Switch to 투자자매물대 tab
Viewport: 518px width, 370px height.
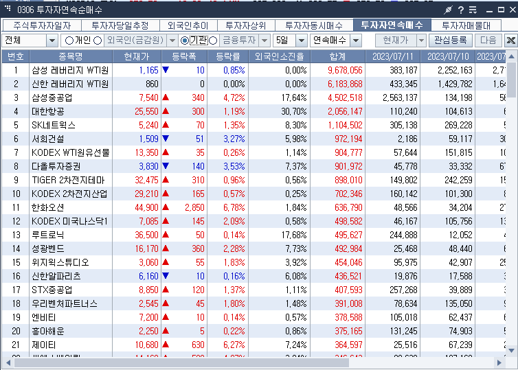[x=466, y=25]
